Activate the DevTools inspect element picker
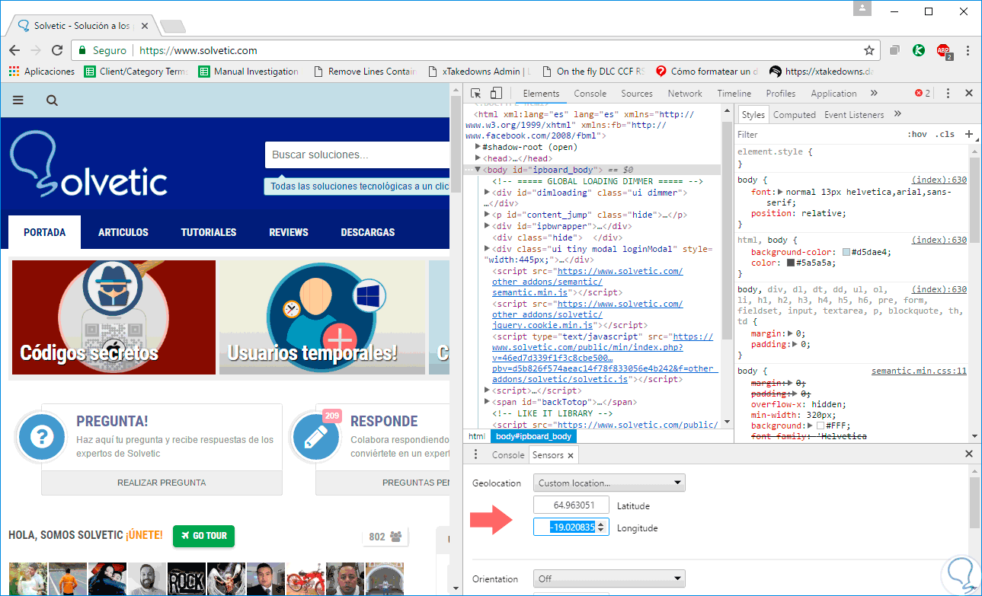982x596 pixels. click(x=475, y=93)
